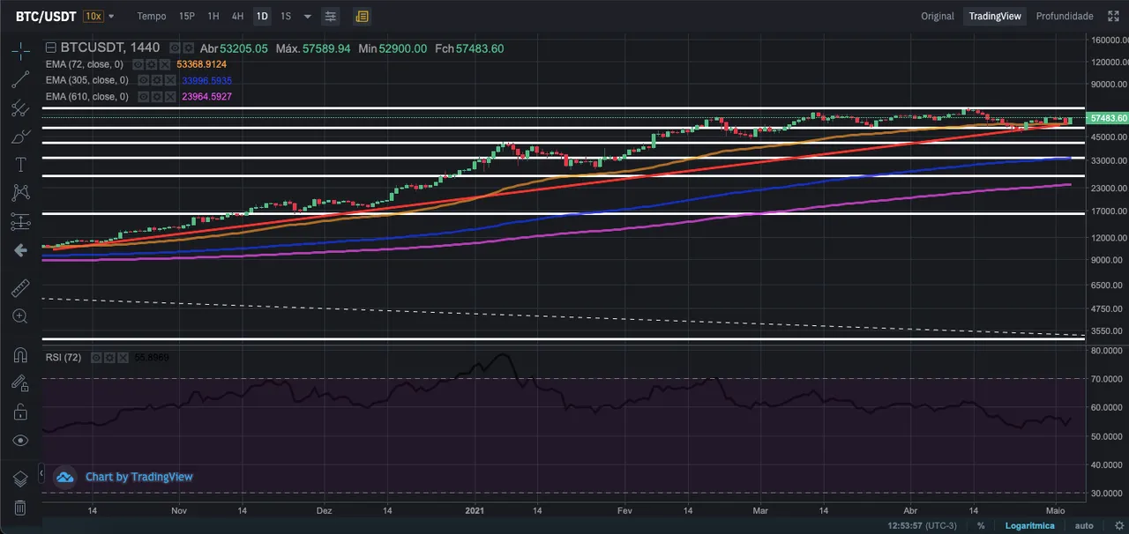Viewport: 1129px width, 534px height.
Task: Remove the RSI (72) indicator
Action: click(x=122, y=358)
